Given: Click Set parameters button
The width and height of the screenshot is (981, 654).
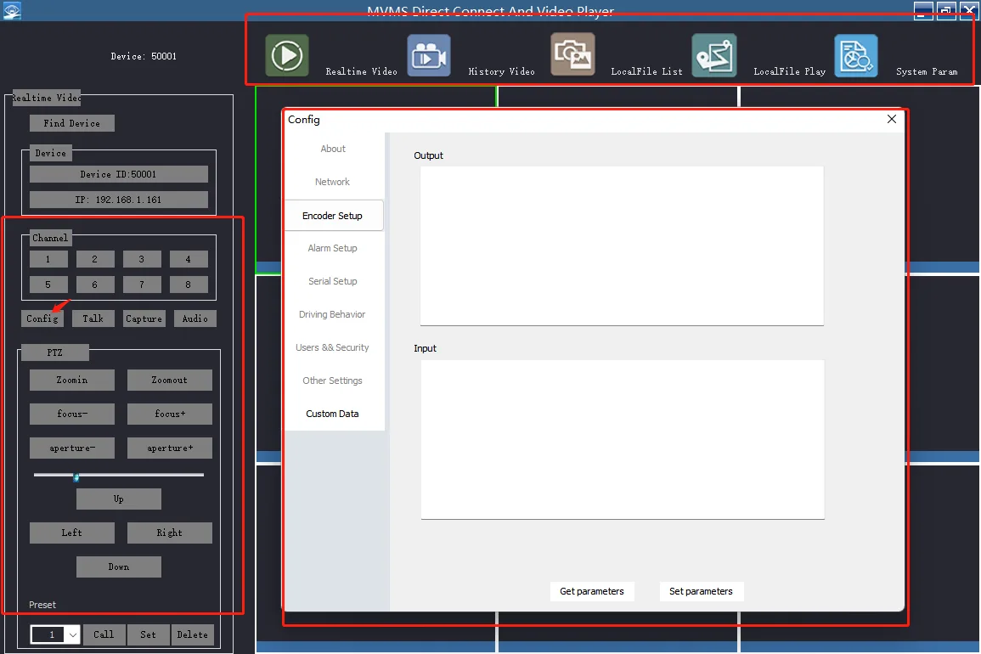Looking at the screenshot, I should [x=702, y=591].
